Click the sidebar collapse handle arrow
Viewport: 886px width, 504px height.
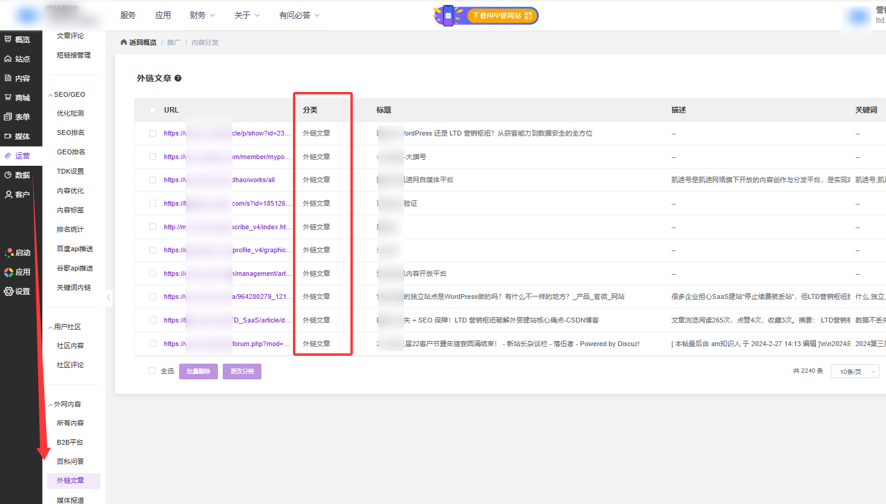(109, 297)
